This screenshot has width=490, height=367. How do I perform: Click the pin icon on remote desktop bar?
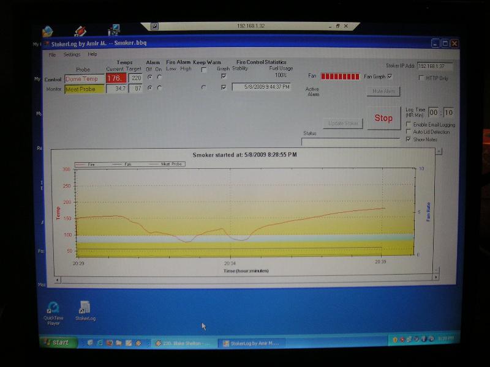(x=155, y=26)
